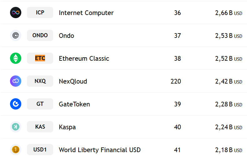Select the ICP ticker badge
The height and width of the screenshot is (159, 247).
click(x=40, y=13)
